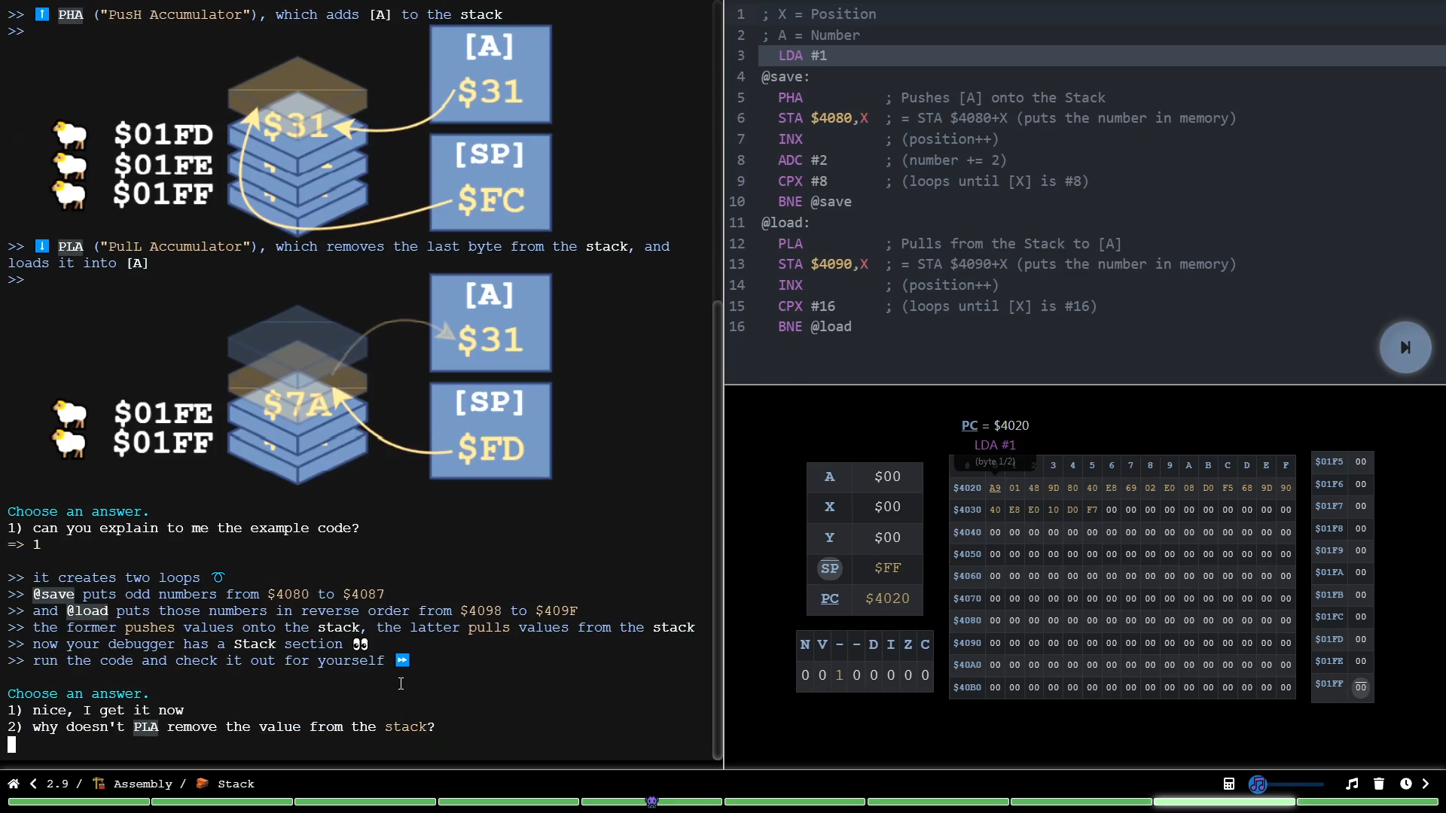Click the home icon in bottom bar
Image resolution: width=1446 pixels, height=813 pixels.
pos(13,784)
